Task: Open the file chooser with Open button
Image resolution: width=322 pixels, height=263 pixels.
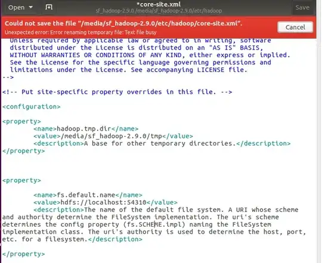Action: [x=16, y=8]
